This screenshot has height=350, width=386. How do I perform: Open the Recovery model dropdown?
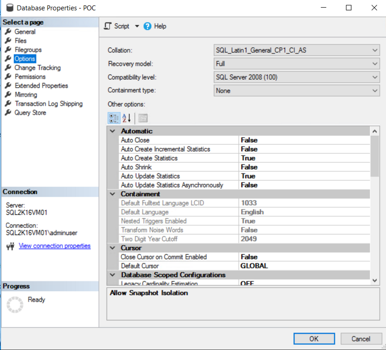tap(297, 64)
